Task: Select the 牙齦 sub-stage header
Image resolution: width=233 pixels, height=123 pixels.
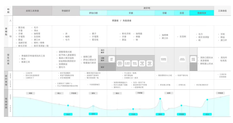Action: [x=164, y=13]
